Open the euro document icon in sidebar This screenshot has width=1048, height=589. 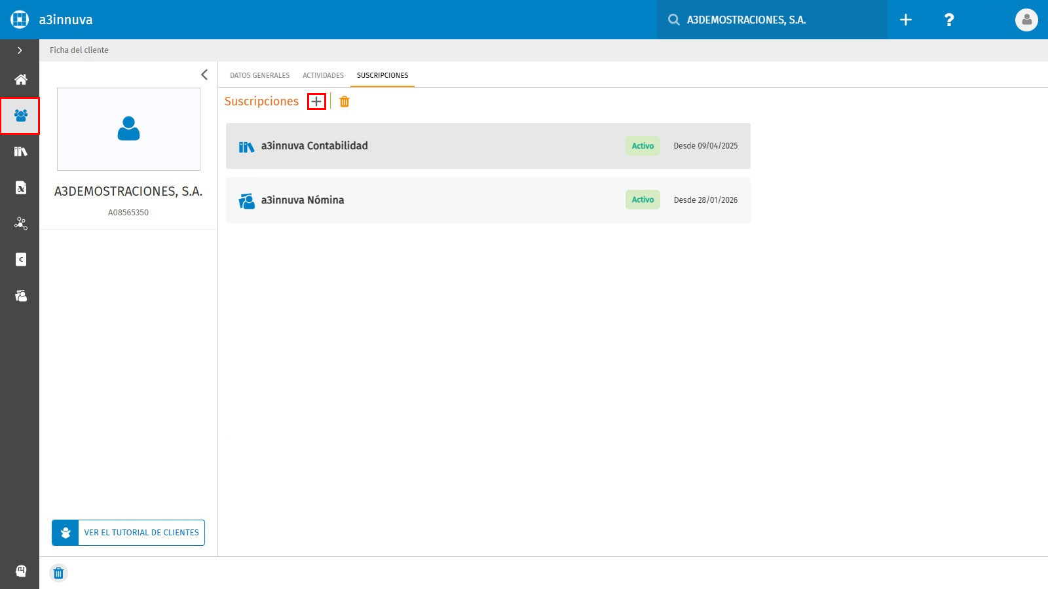tap(21, 260)
